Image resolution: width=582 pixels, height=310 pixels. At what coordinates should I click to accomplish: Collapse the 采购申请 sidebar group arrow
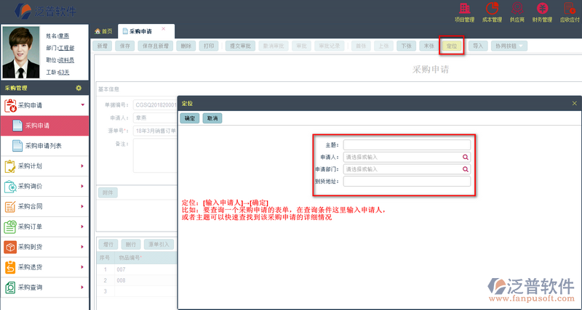point(83,105)
